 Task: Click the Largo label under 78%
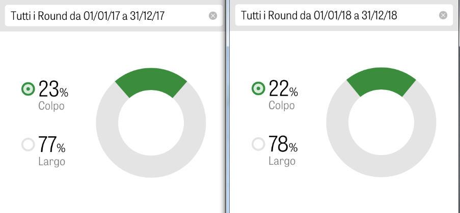pyautogui.click(x=282, y=161)
